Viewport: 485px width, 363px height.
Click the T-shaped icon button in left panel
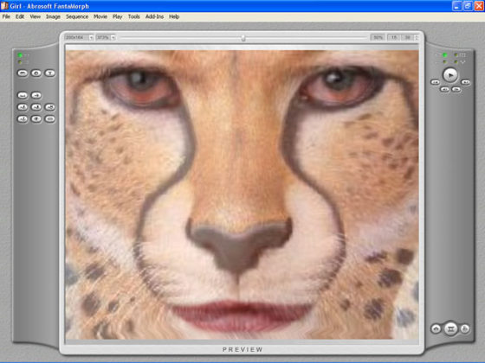50,73
